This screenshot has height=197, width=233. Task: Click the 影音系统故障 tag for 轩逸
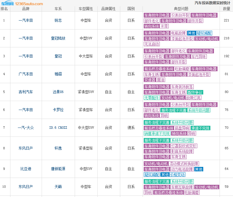(182, 151)
